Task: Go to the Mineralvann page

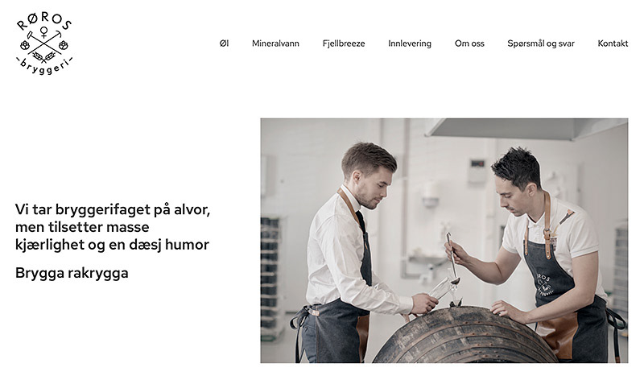Action: pyautogui.click(x=275, y=43)
